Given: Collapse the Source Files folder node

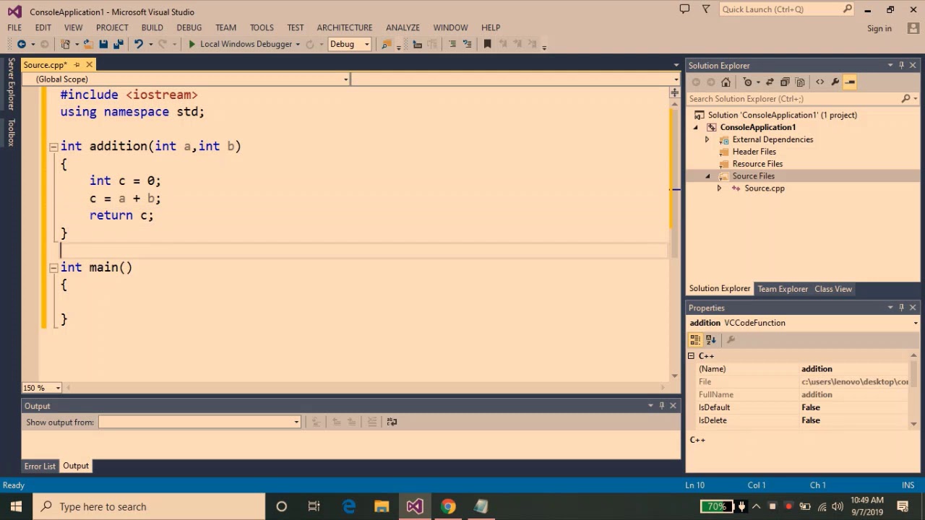Looking at the screenshot, I should point(707,176).
